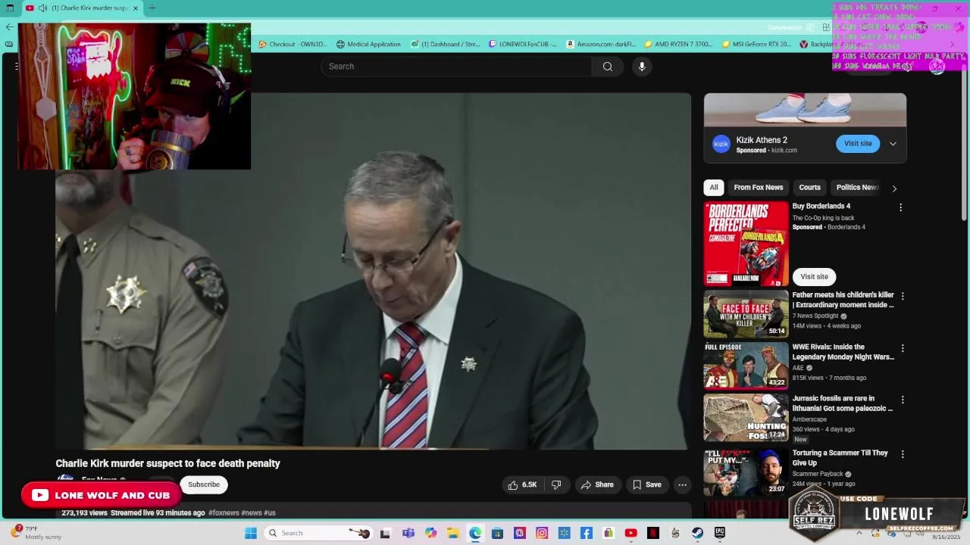Expand the Kizik ad chevron
The height and width of the screenshot is (545, 970).
click(893, 144)
